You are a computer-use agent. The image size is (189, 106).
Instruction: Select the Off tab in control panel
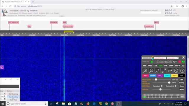tap(182, 76)
